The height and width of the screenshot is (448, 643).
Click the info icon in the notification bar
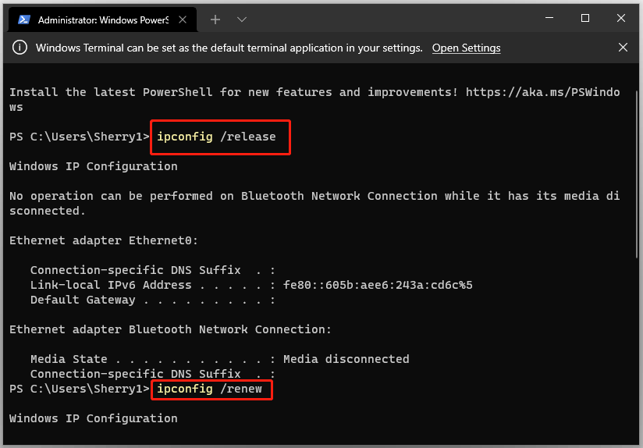click(20, 48)
